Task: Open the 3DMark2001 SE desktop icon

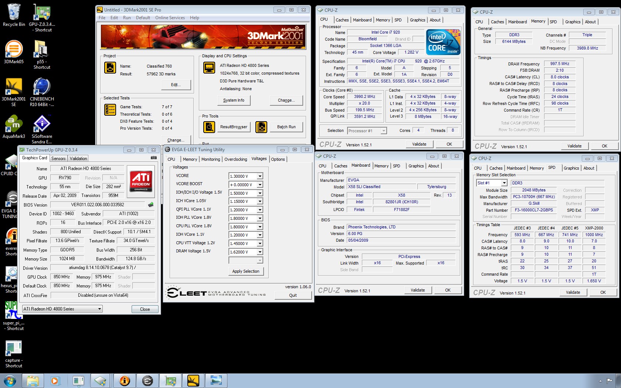Action: coord(14,92)
